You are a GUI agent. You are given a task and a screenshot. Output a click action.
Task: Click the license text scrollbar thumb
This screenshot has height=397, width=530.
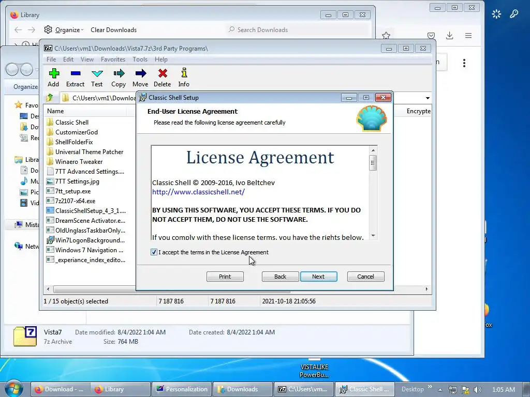373,163
